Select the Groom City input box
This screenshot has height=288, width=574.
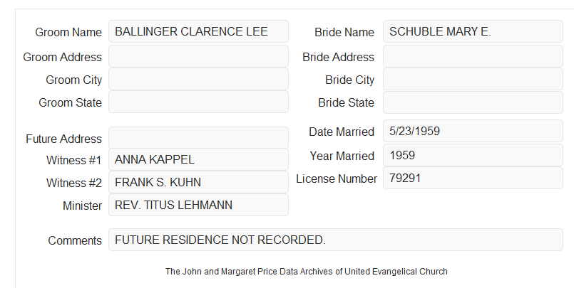(x=198, y=79)
